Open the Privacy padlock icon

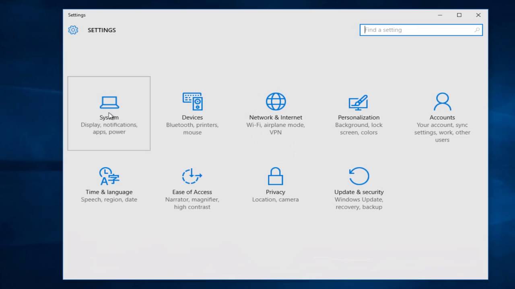276,176
